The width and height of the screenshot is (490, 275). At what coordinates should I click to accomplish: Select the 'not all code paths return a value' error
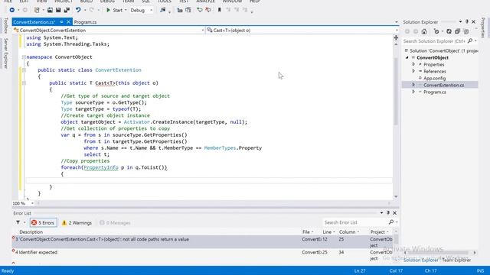[x=202, y=242]
